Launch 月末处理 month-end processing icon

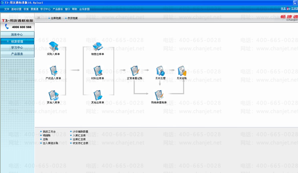160,71
